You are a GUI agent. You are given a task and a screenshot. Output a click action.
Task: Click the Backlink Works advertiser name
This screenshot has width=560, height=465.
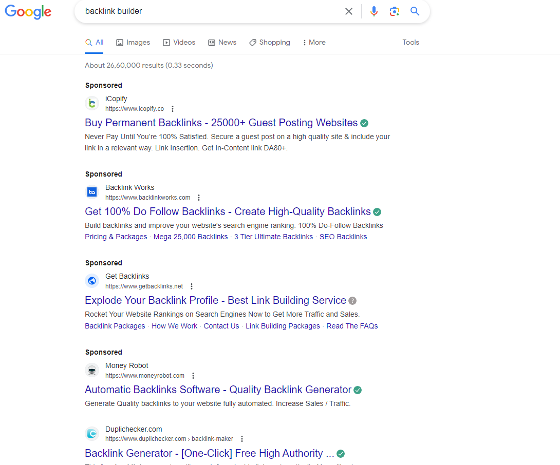[x=129, y=188]
